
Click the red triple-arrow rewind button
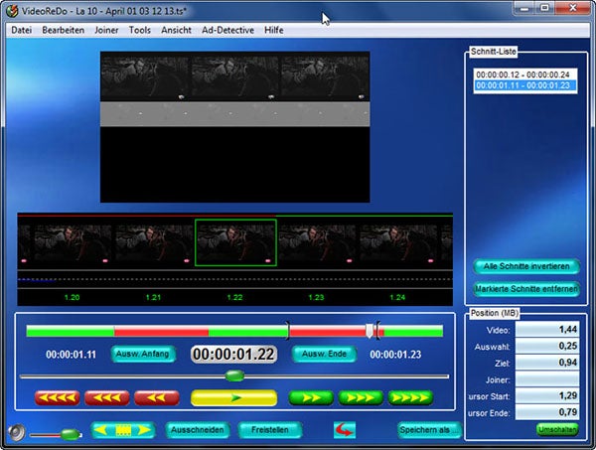107,398
